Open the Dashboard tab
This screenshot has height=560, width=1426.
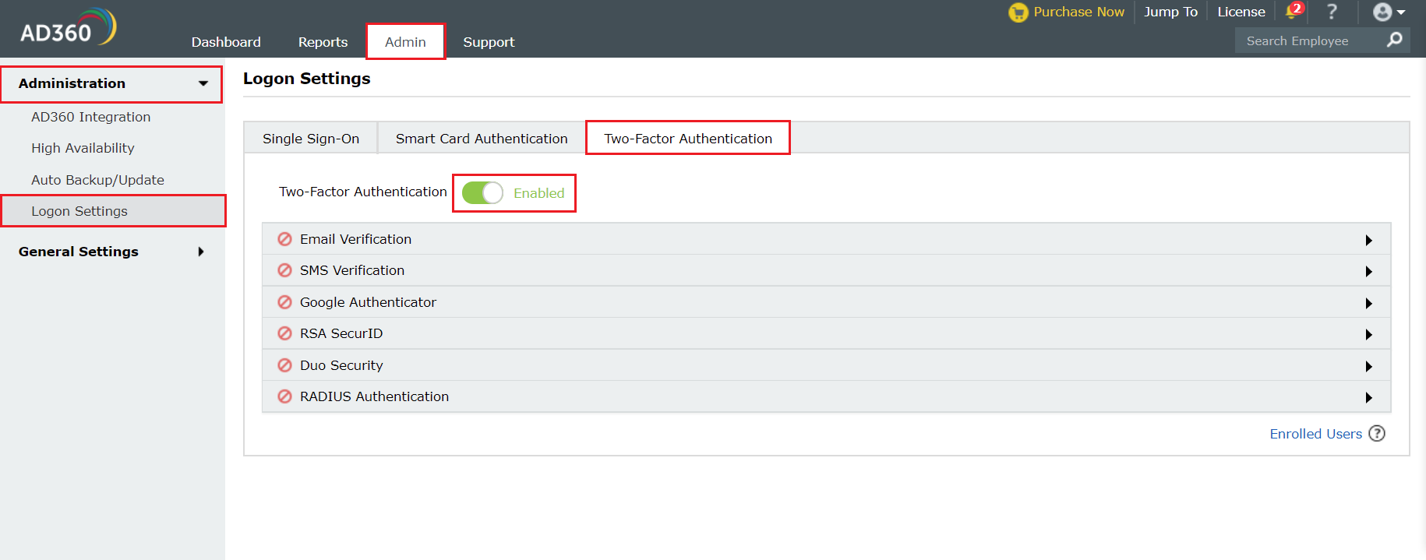226,42
